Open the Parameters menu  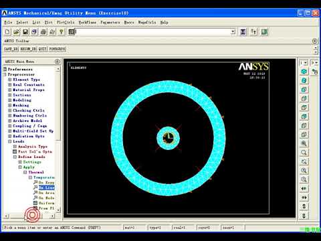point(110,22)
